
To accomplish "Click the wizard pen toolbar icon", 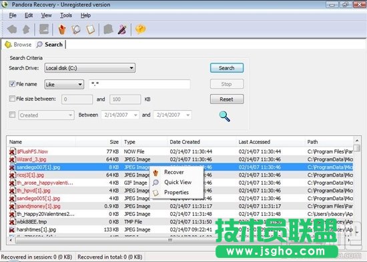I will pos(122,29).
